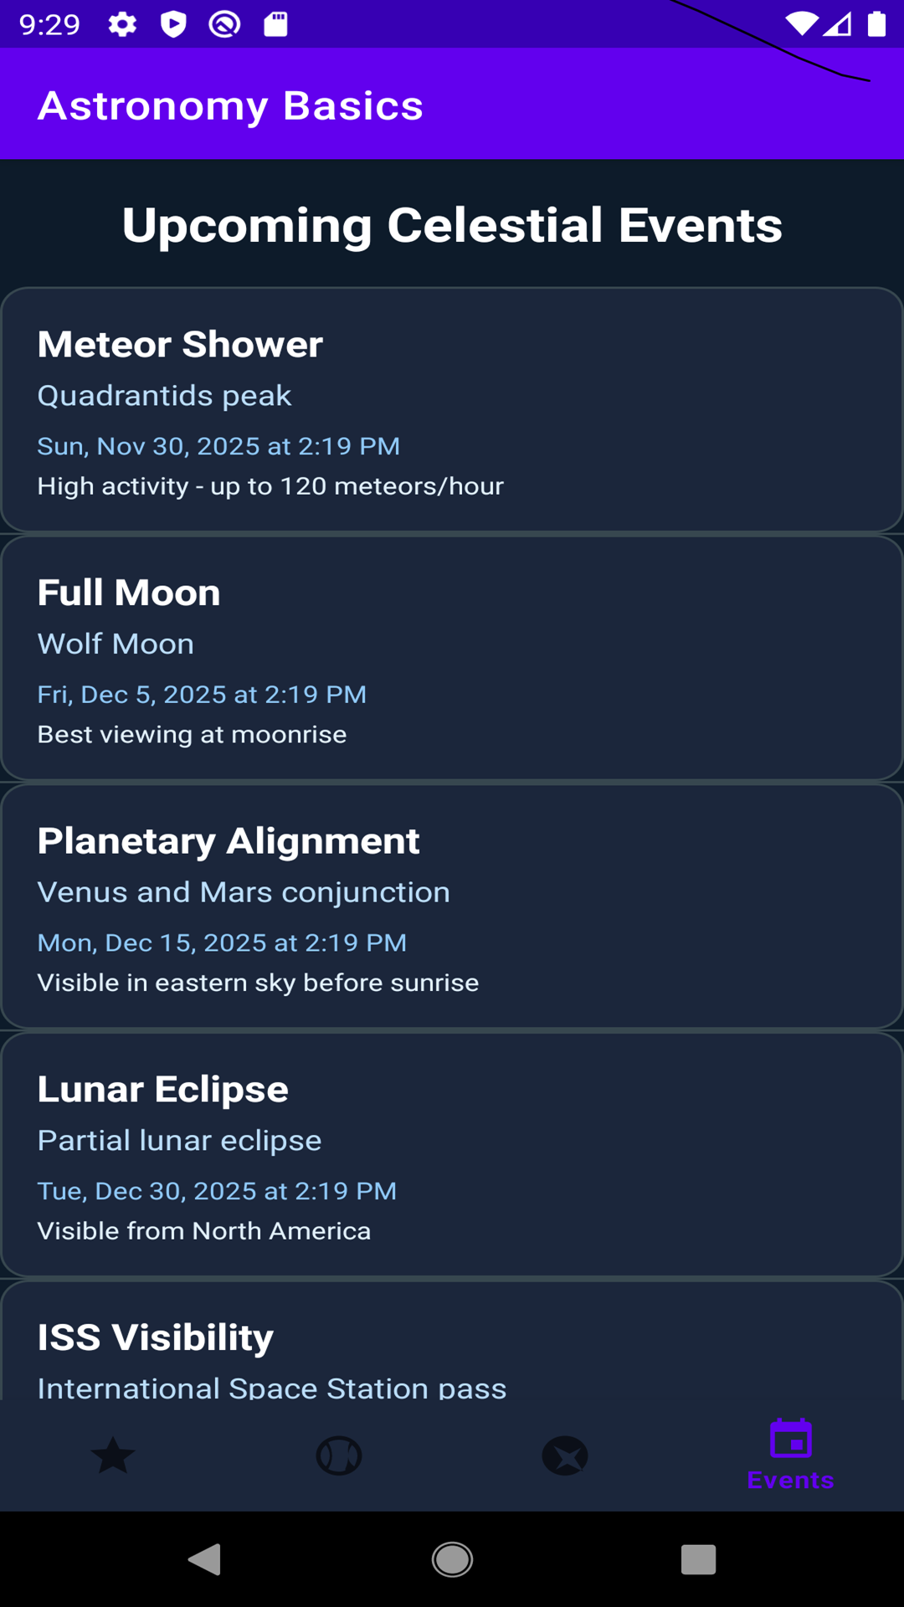Tap the Wolf Moon subtitle
Screen dimensions: 904x1607
point(116,644)
